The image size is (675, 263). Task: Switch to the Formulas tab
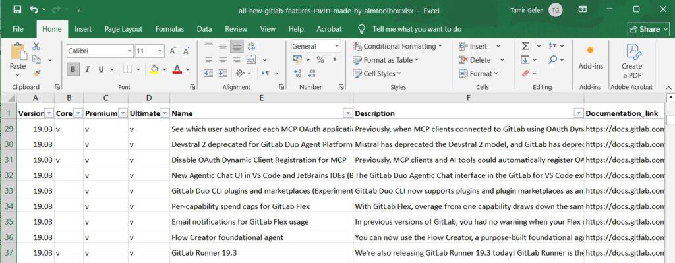coord(169,29)
